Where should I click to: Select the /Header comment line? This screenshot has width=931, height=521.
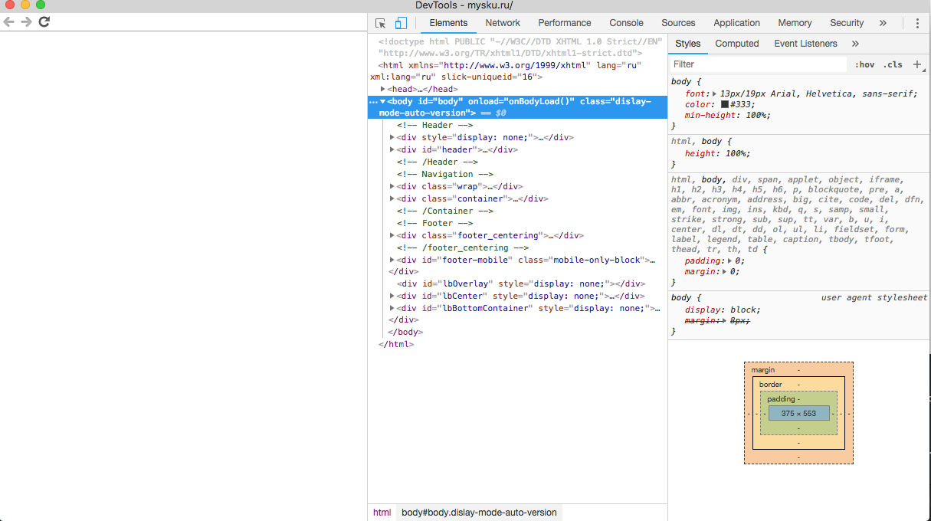pyautogui.click(x=438, y=162)
